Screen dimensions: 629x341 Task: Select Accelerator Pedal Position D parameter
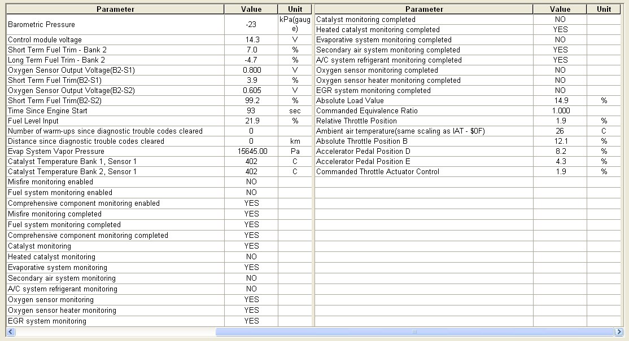coord(468,151)
